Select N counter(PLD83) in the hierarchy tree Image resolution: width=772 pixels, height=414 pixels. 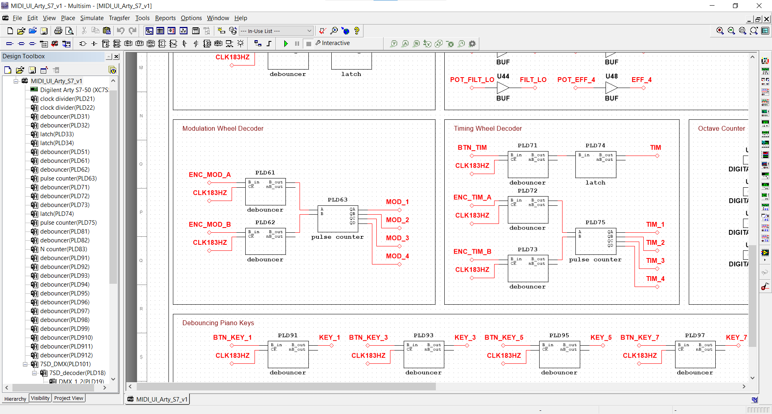coord(64,249)
